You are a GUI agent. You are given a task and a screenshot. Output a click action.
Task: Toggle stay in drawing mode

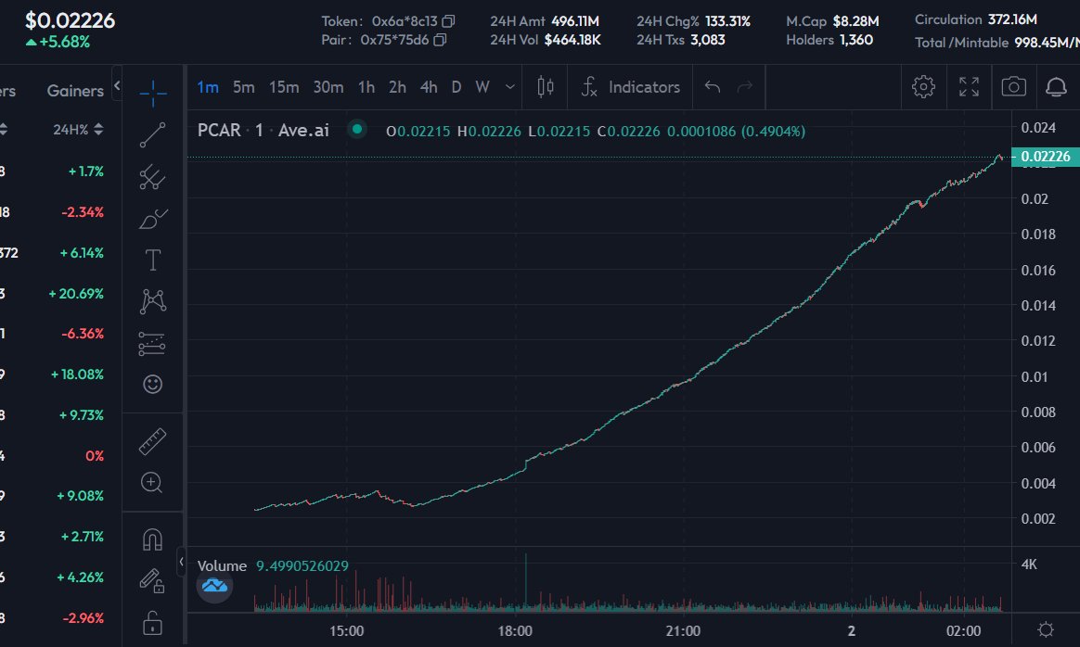click(152, 581)
